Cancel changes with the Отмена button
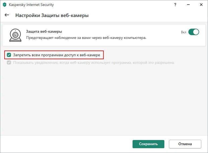 [x=185, y=144]
